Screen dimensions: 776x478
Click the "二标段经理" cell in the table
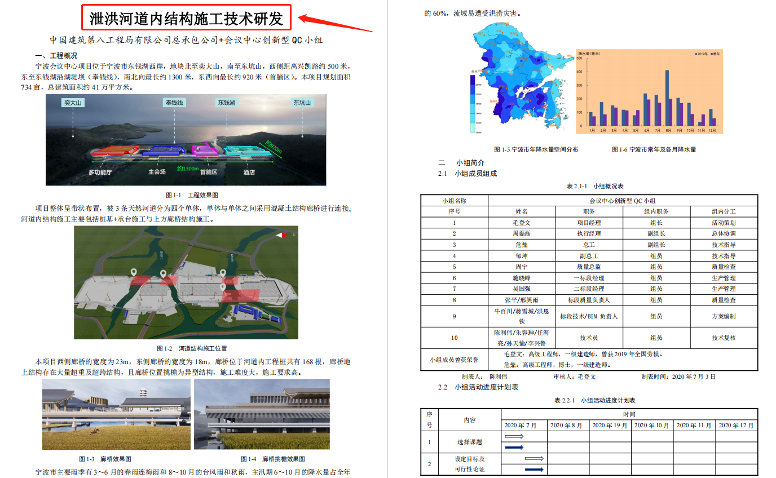(589, 289)
